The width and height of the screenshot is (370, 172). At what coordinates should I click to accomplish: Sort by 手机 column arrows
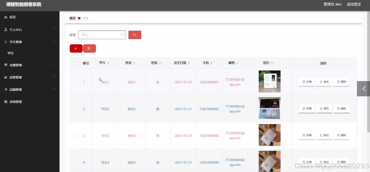tap(211, 63)
